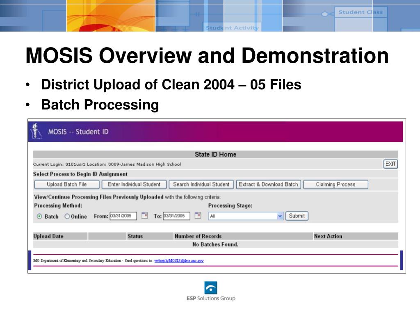
Task: Select the Batch processing method radio
Action: [39, 217]
